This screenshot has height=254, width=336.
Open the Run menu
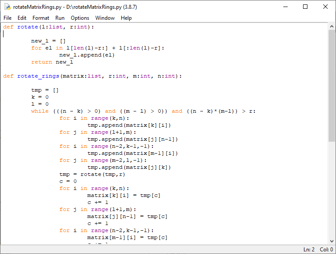click(x=60, y=18)
